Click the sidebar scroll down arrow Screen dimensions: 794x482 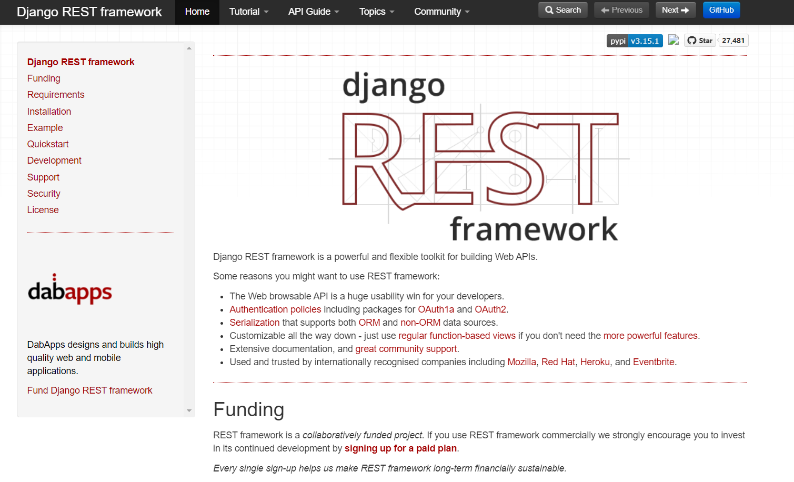pyautogui.click(x=189, y=410)
